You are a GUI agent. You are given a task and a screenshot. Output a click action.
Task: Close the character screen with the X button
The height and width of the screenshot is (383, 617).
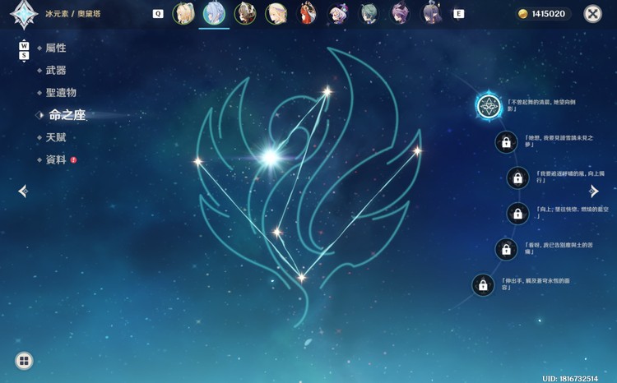click(x=592, y=14)
